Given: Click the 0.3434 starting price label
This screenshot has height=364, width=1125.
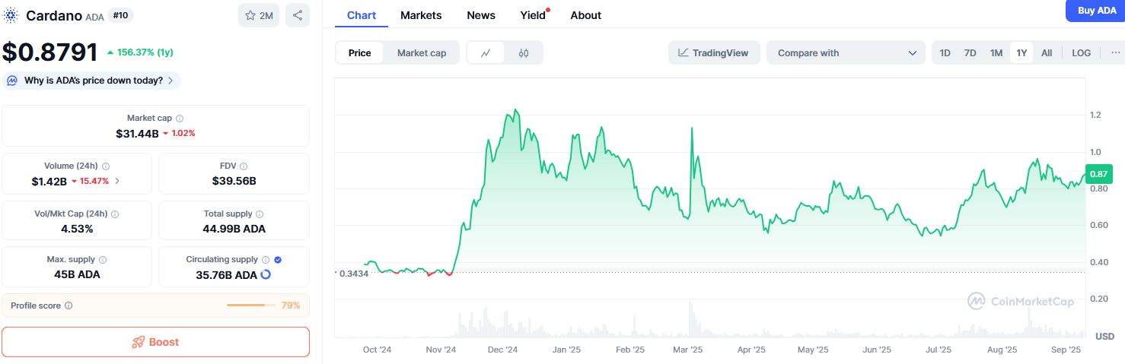Looking at the screenshot, I should coord(353,274).
